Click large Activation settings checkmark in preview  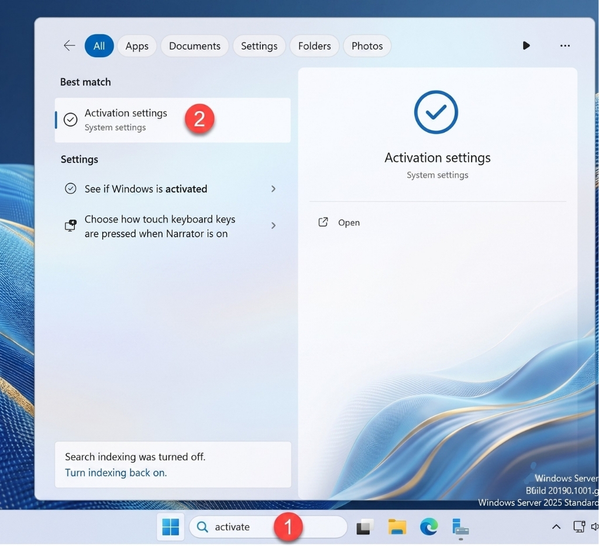tap(436, 112)
